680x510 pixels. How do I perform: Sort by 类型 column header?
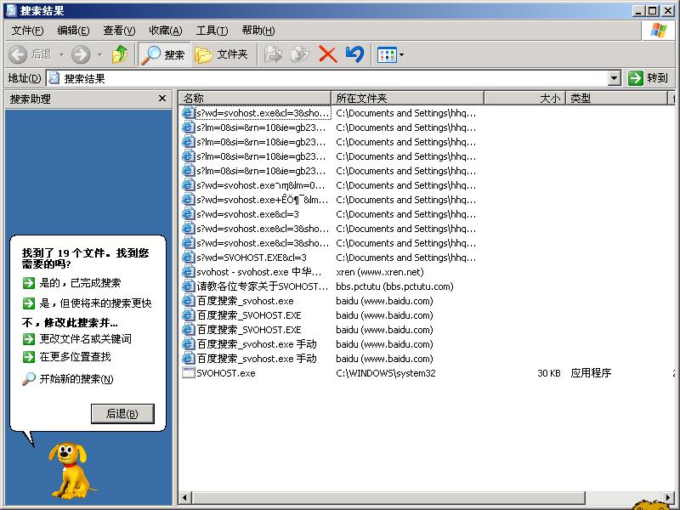click(x=617, y=99)
